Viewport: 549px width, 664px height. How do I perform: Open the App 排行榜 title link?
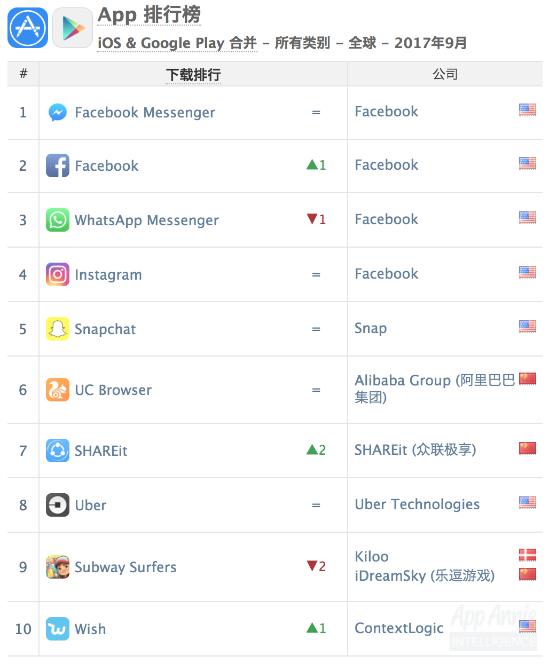(149, 15)
